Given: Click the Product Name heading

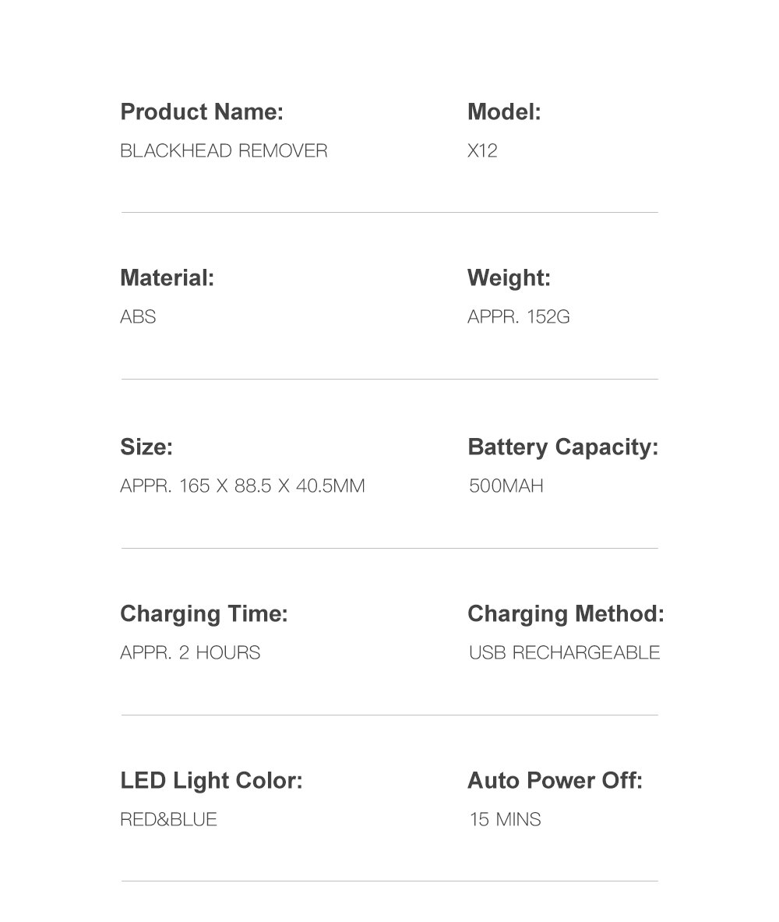Looking at the screenshot, I should pyautogui.click(x=202, y=112).
